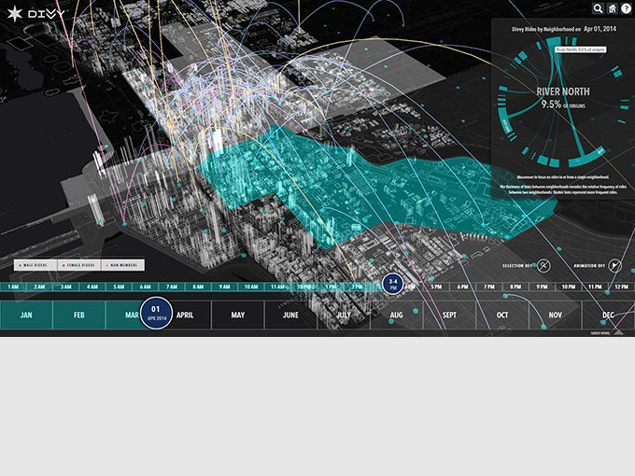Jump to 8 AM on hour timeline
The width and height of the screenshot is (635, 476).
[x=198, y=287]
